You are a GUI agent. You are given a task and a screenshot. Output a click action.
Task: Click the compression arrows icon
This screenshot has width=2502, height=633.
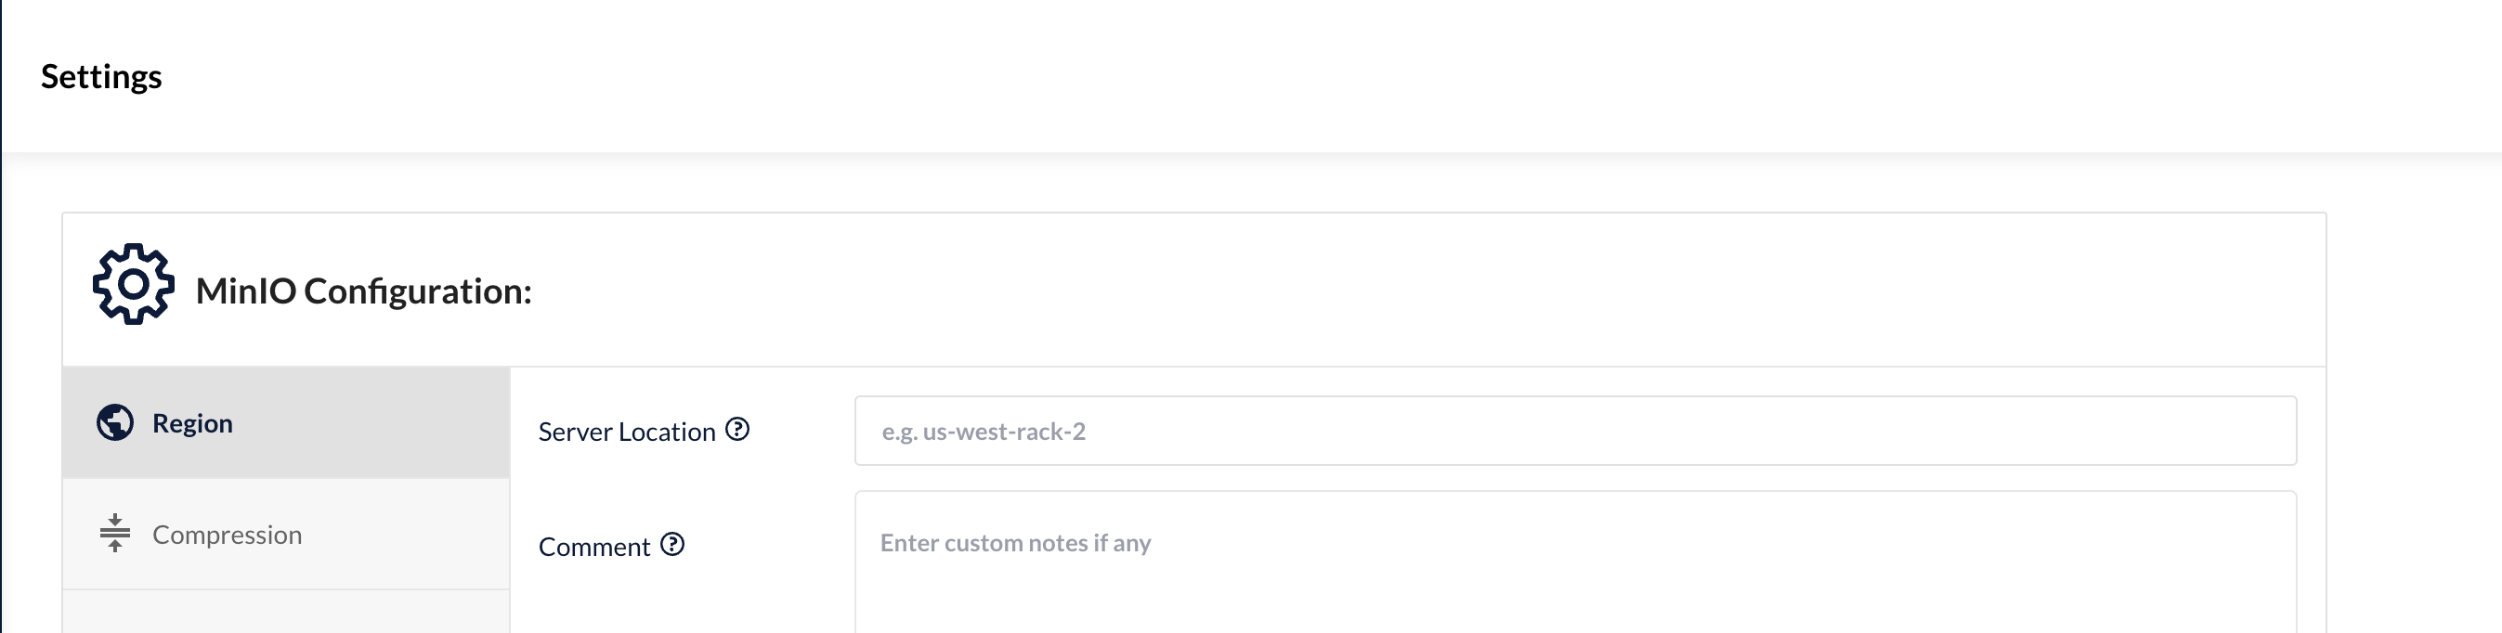114,533
